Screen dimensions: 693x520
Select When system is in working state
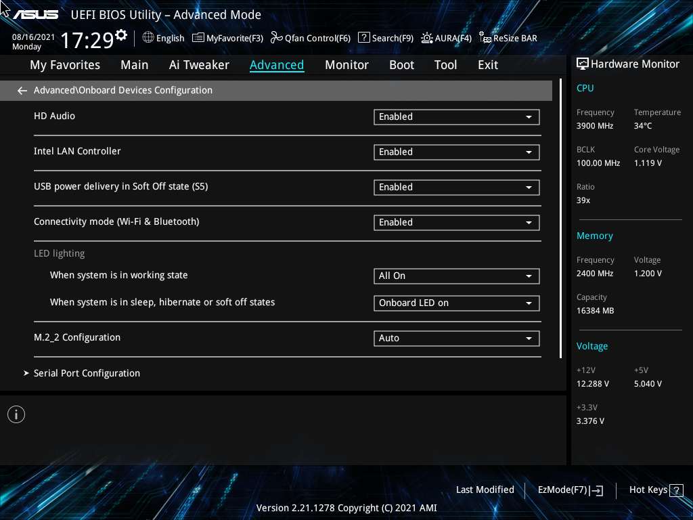point(118,275)
